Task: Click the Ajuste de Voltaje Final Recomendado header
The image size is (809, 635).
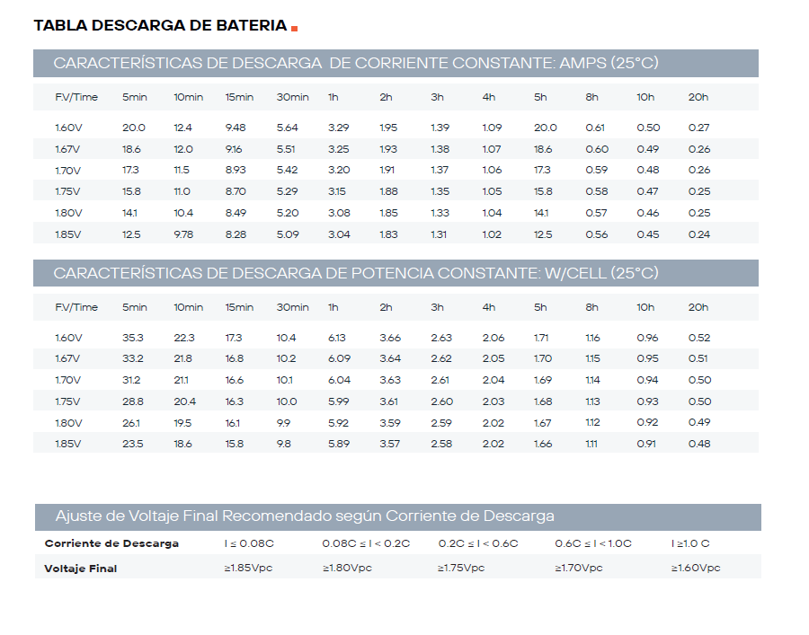Action: point(305,516)
